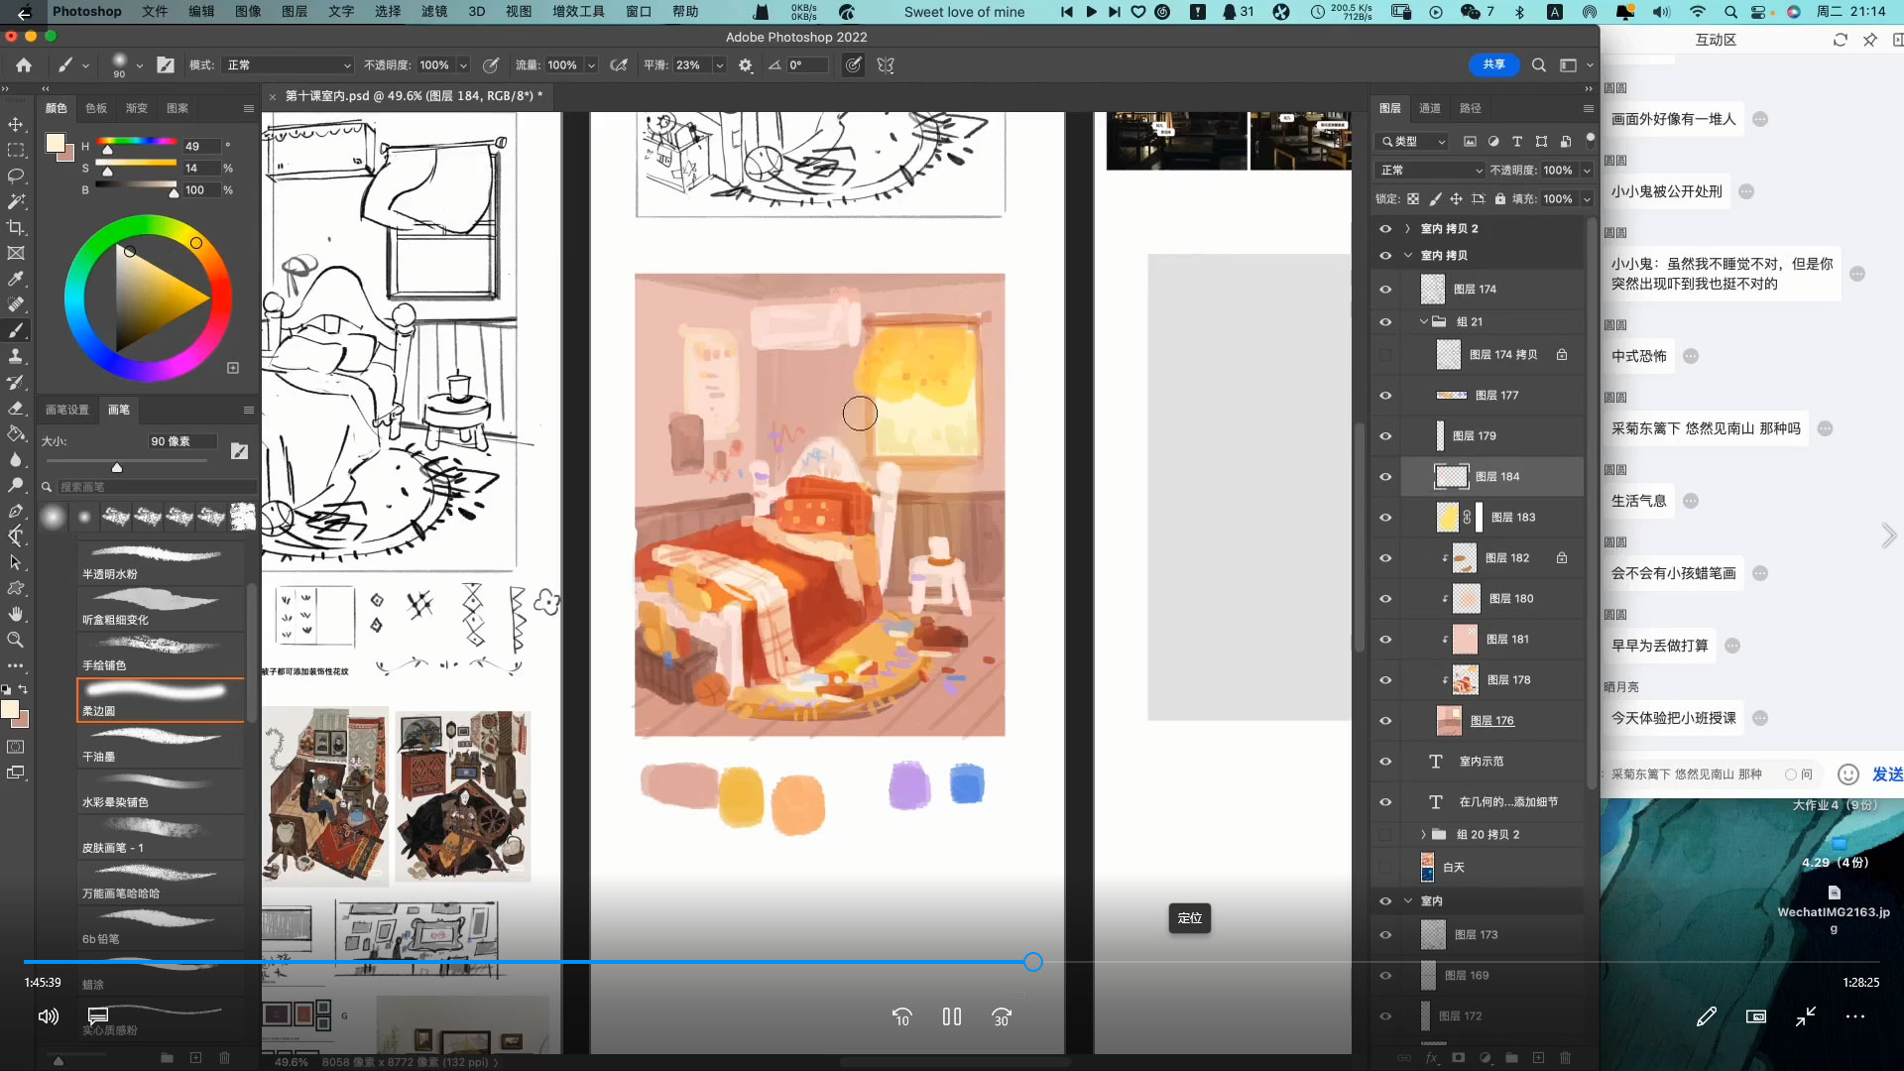
Task: Expand group 组 20 拷贝 2
Action: click(1424, 834)
